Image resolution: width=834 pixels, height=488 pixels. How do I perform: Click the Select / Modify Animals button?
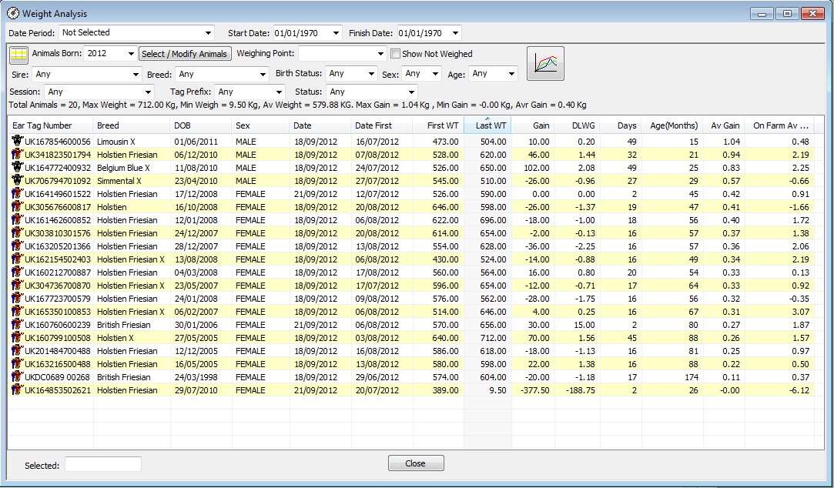[x=185, y=54]
